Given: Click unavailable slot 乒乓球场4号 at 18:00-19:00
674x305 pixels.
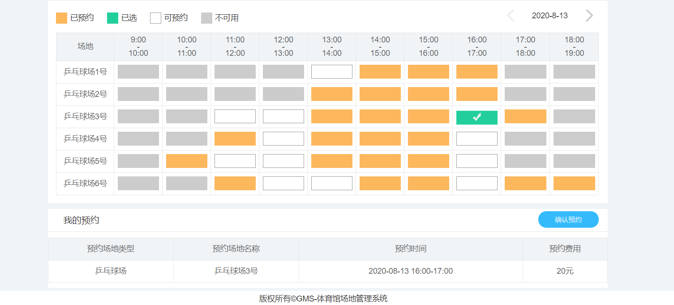Looking at the screenshot, I should [574, 139].
